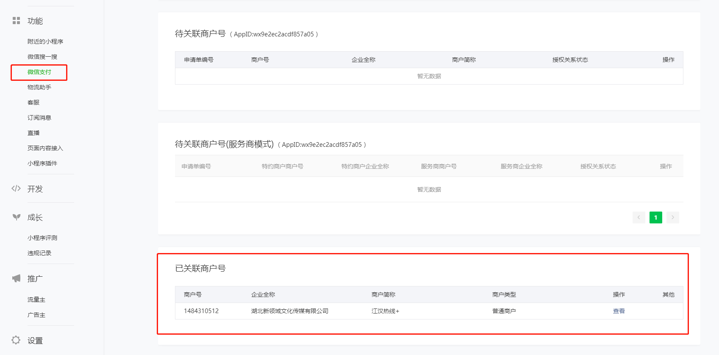719x355 pixels.
Task: Click the 成长 sprout icon
Action: point(16,217)
